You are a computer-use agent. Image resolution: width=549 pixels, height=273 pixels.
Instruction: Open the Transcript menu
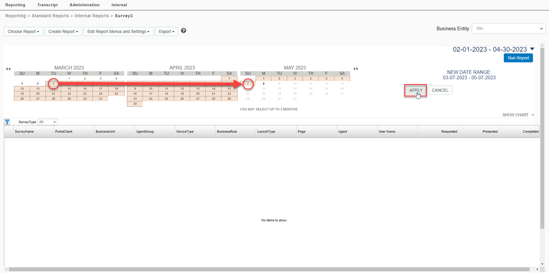(47, 5)
